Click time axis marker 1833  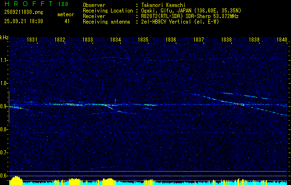pyautogui.click(x=87, y=40)
